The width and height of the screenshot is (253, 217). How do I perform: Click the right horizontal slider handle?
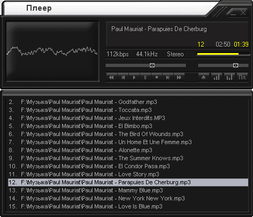tap(235, 65)
